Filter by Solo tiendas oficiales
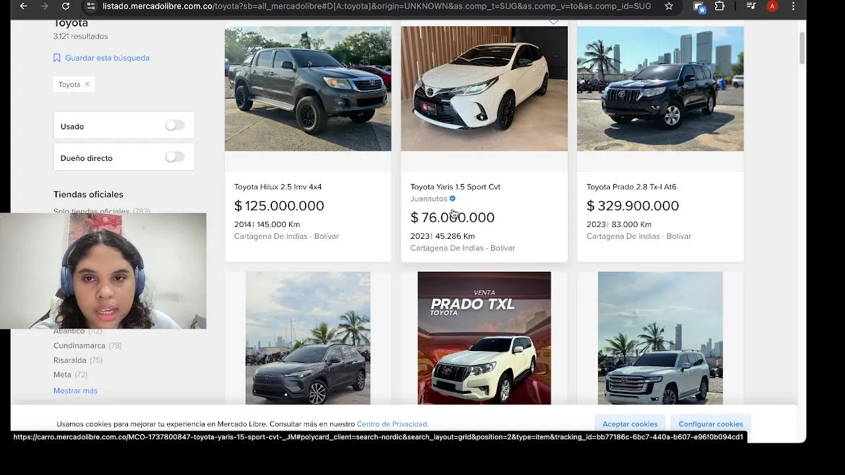Image resolution: width=845 pixels, height=475 pixels. tap(91, 212)
